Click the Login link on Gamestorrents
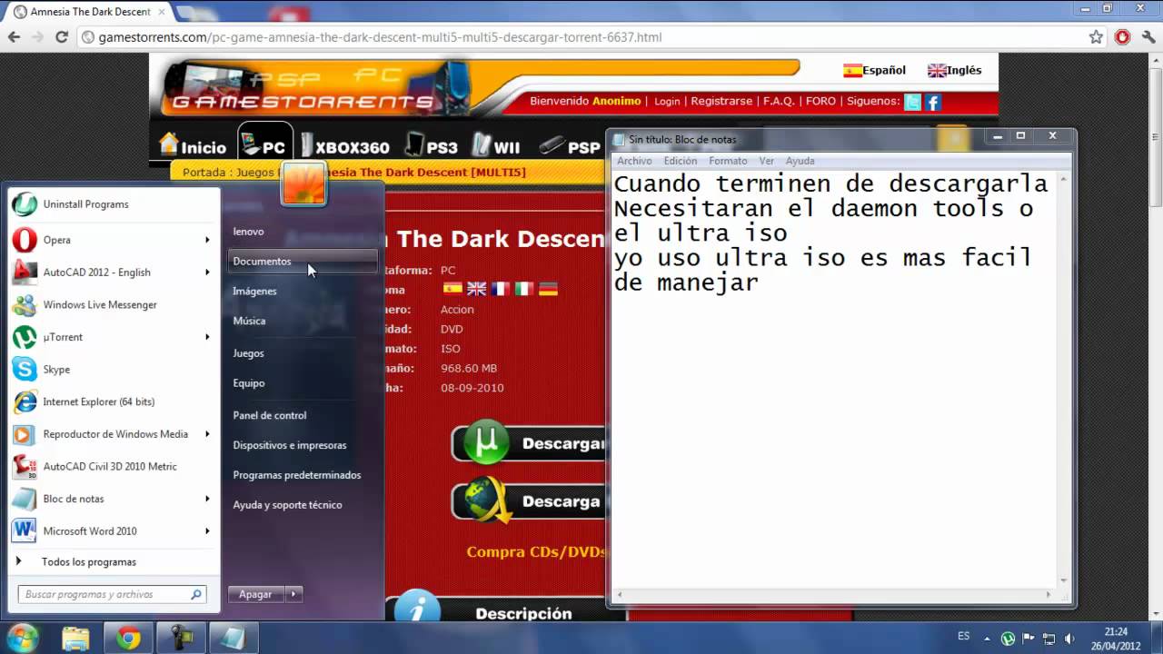1163x654 pixels. click(667, 102)
